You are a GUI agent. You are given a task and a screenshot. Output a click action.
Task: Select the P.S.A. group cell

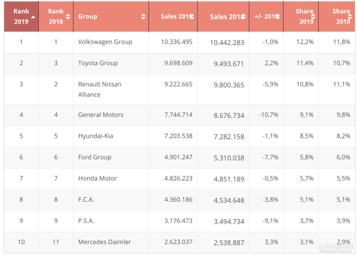86,221
